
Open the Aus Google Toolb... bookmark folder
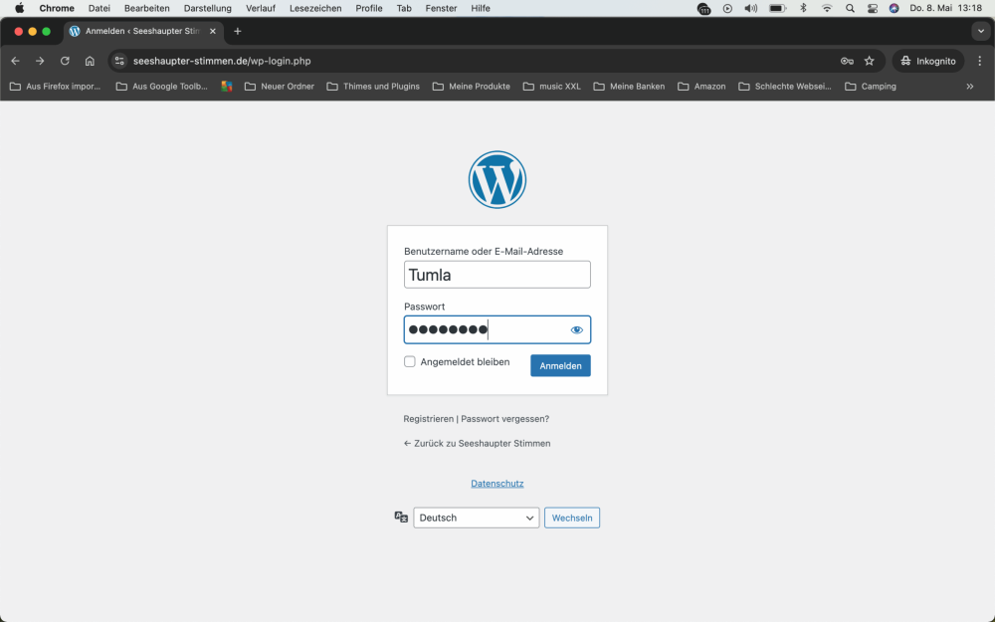(x=162, y=87)
